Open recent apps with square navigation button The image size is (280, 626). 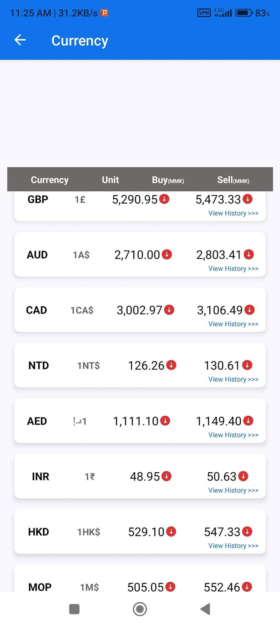click(74, 609)
